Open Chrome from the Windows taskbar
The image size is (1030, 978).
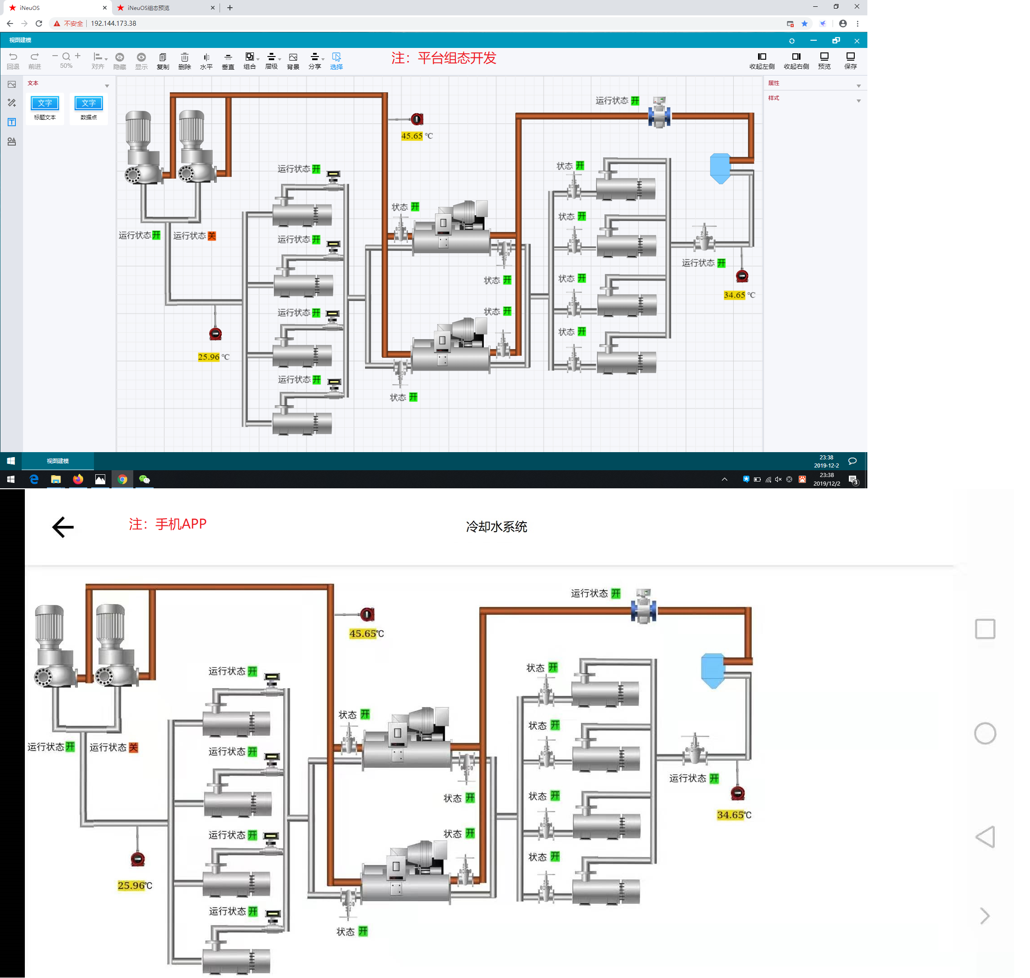click(x=122, y=479)
